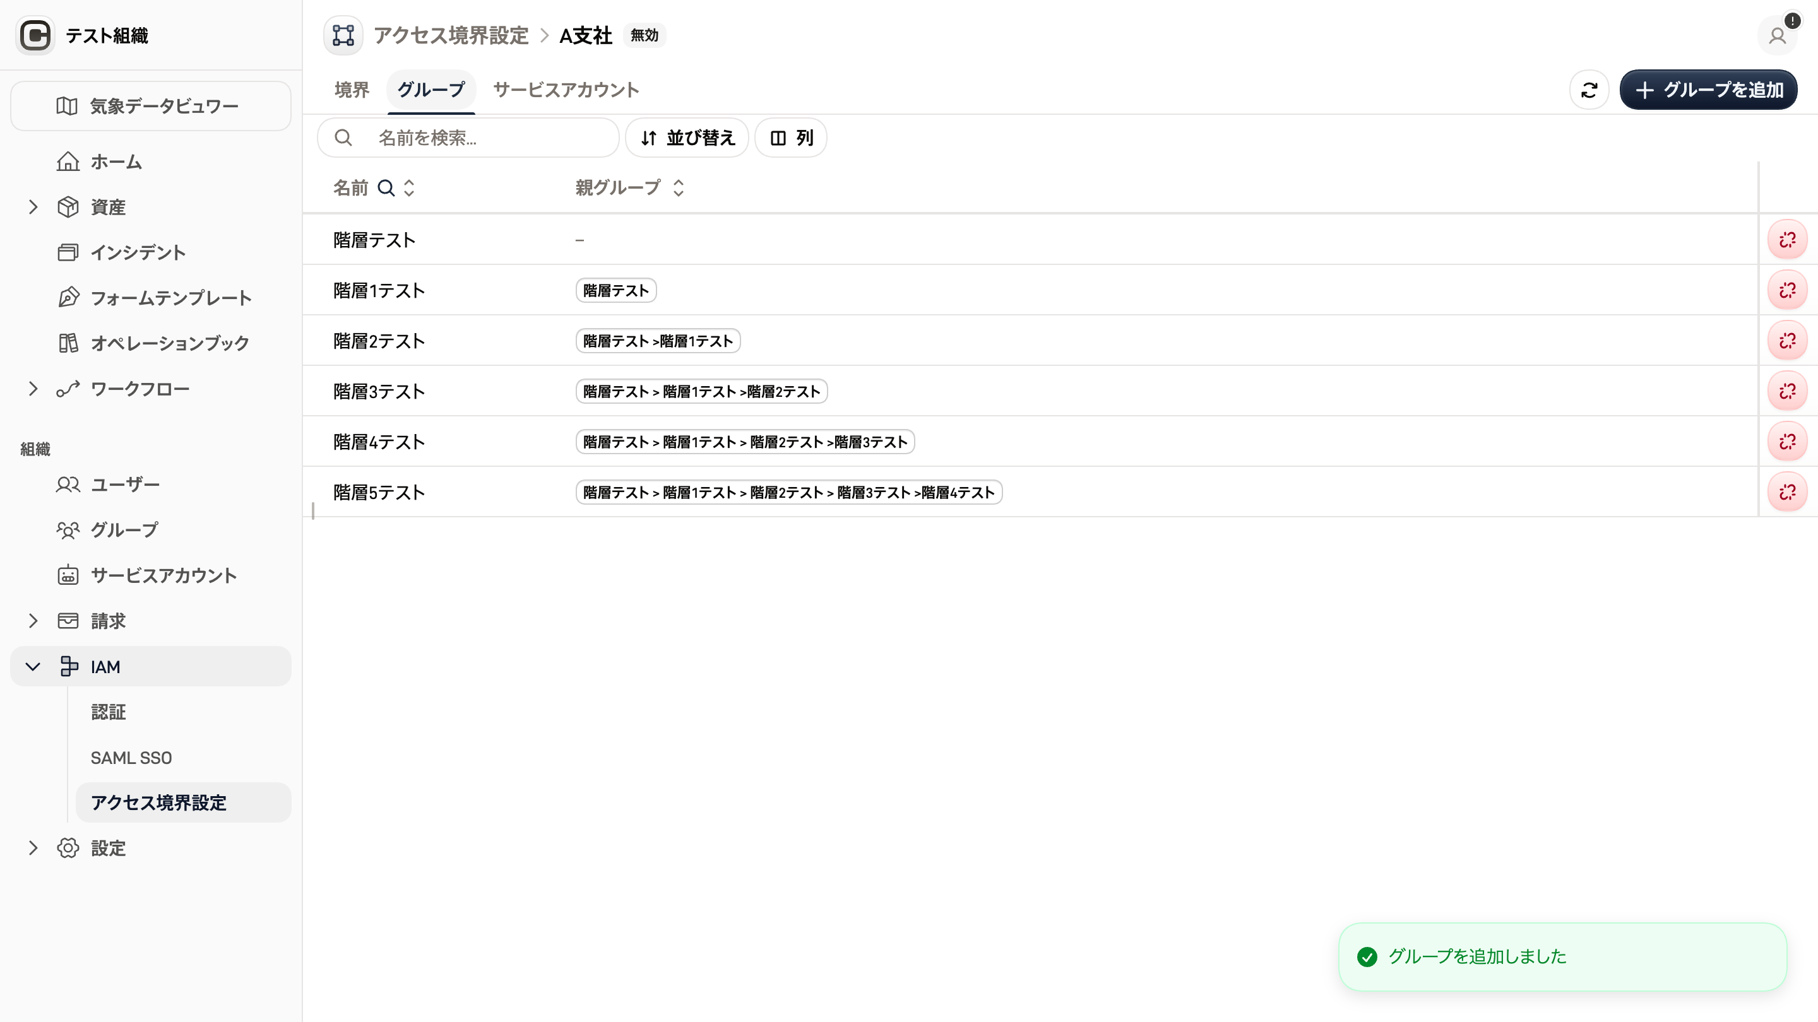Click the ホーム sidebar link

116,162
